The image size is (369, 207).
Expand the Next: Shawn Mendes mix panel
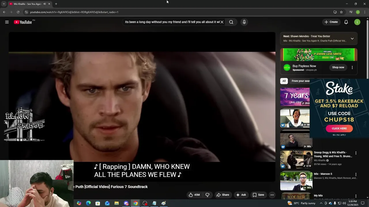click(x=352, y=39)
